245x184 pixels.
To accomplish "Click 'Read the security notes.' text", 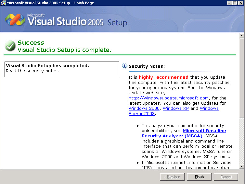I will [32, 71].
